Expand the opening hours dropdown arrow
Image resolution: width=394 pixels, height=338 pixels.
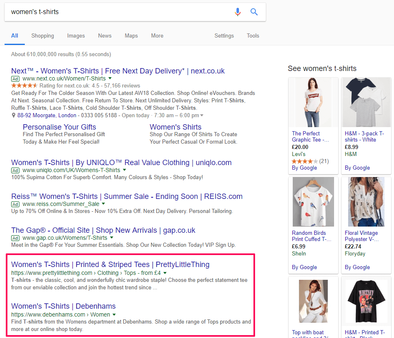coord(201,115)
